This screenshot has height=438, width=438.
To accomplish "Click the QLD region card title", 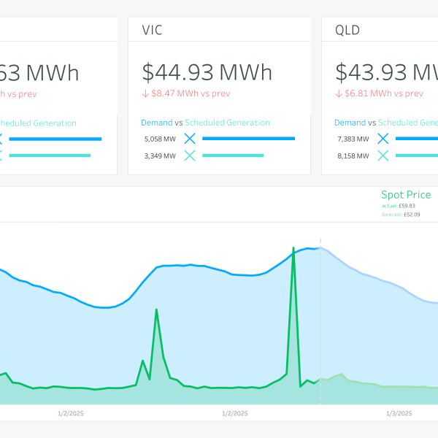I will (x=347, y=30).
